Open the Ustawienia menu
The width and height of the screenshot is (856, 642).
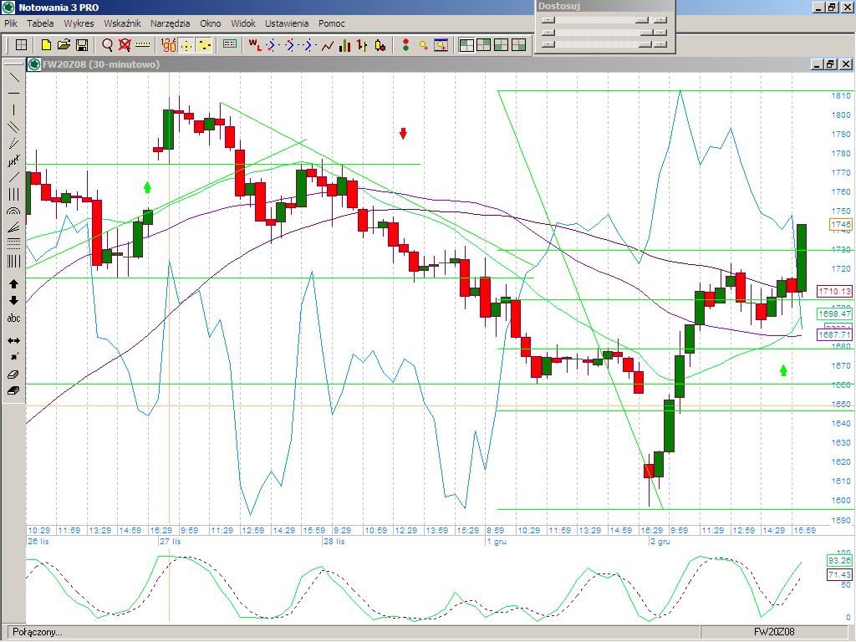pyautogui.click(x=287, y=23)
